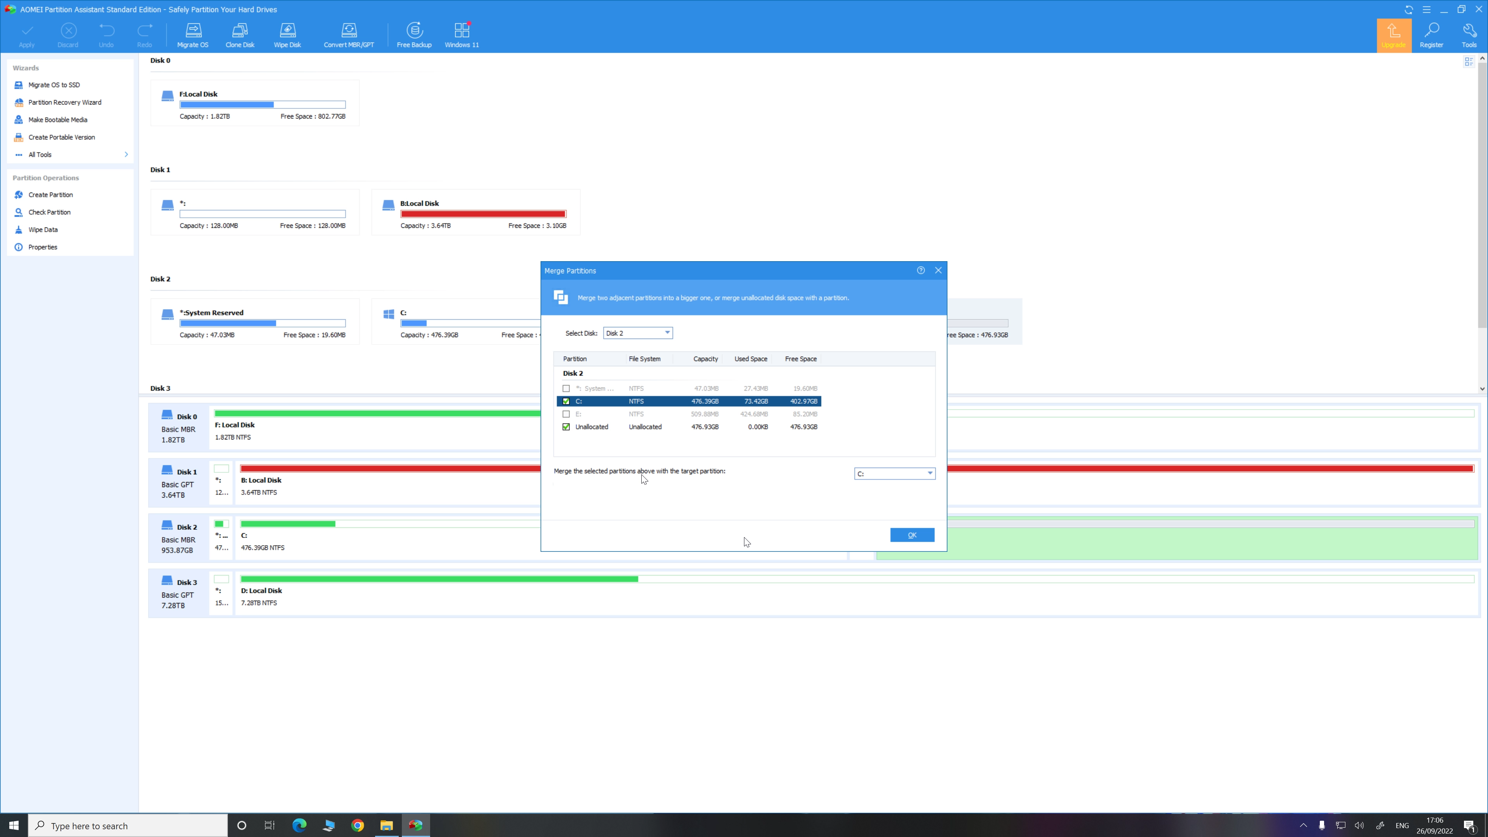Open the Clone Disk tool
Image resolution: width=1488 pixels, height=837 pixels.
click(240, 34)
